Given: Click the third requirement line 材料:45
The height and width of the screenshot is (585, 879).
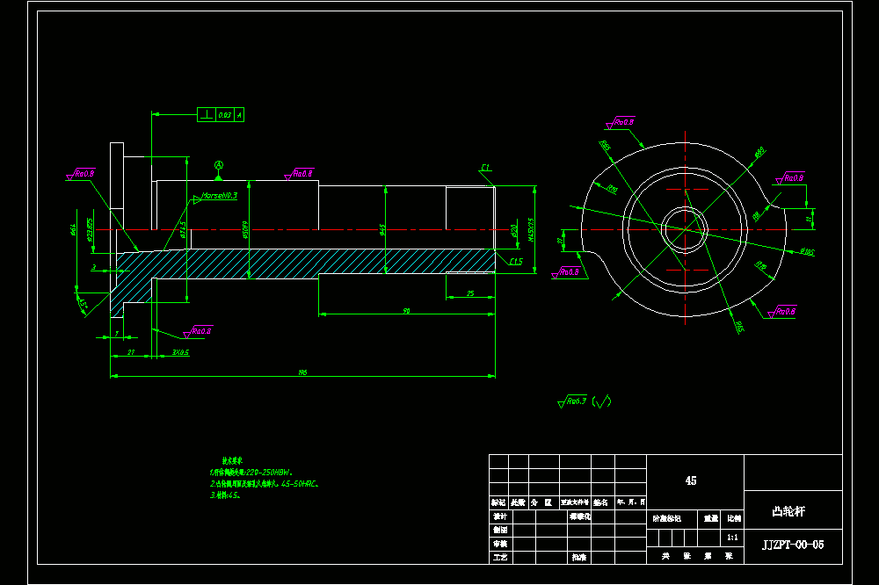Looking at the screenshot, I should coord(225,495).
